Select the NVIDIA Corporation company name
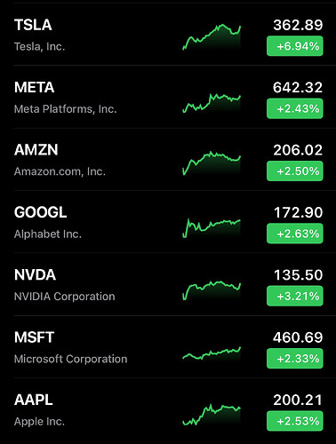 point(65,297)
